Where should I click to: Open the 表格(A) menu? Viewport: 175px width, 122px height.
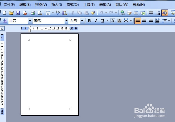[105, 5]
